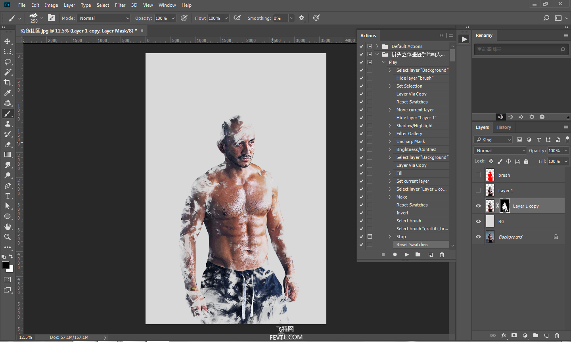This screenshot has height=342, width=571.
Task: Add a layer mask from Layers panel footer
Action: coord(514,335)
